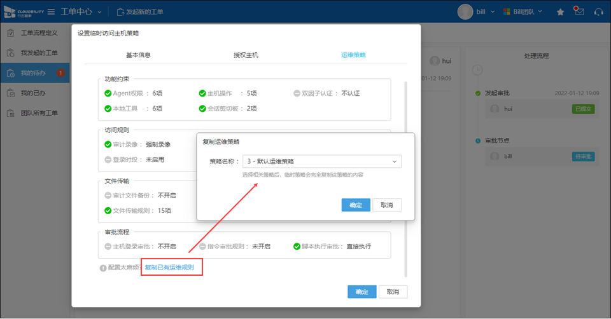Screen dimensions: 611x319
Task: Click 取消 in 复制运维策略 dialog
Action: (x=387, y=205)
